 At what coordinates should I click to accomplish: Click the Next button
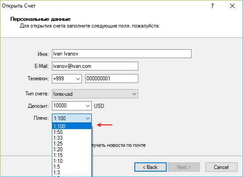click(x=184, y=167)
